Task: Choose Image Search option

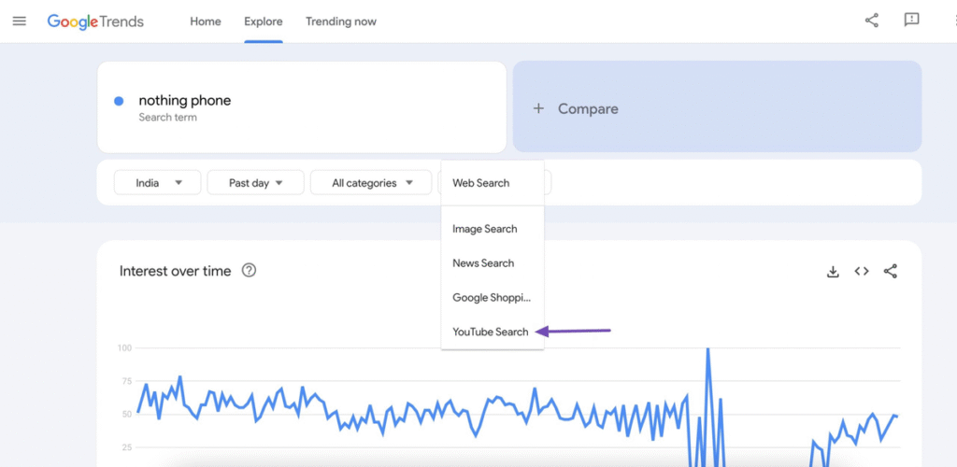Action: click(485, 229)
